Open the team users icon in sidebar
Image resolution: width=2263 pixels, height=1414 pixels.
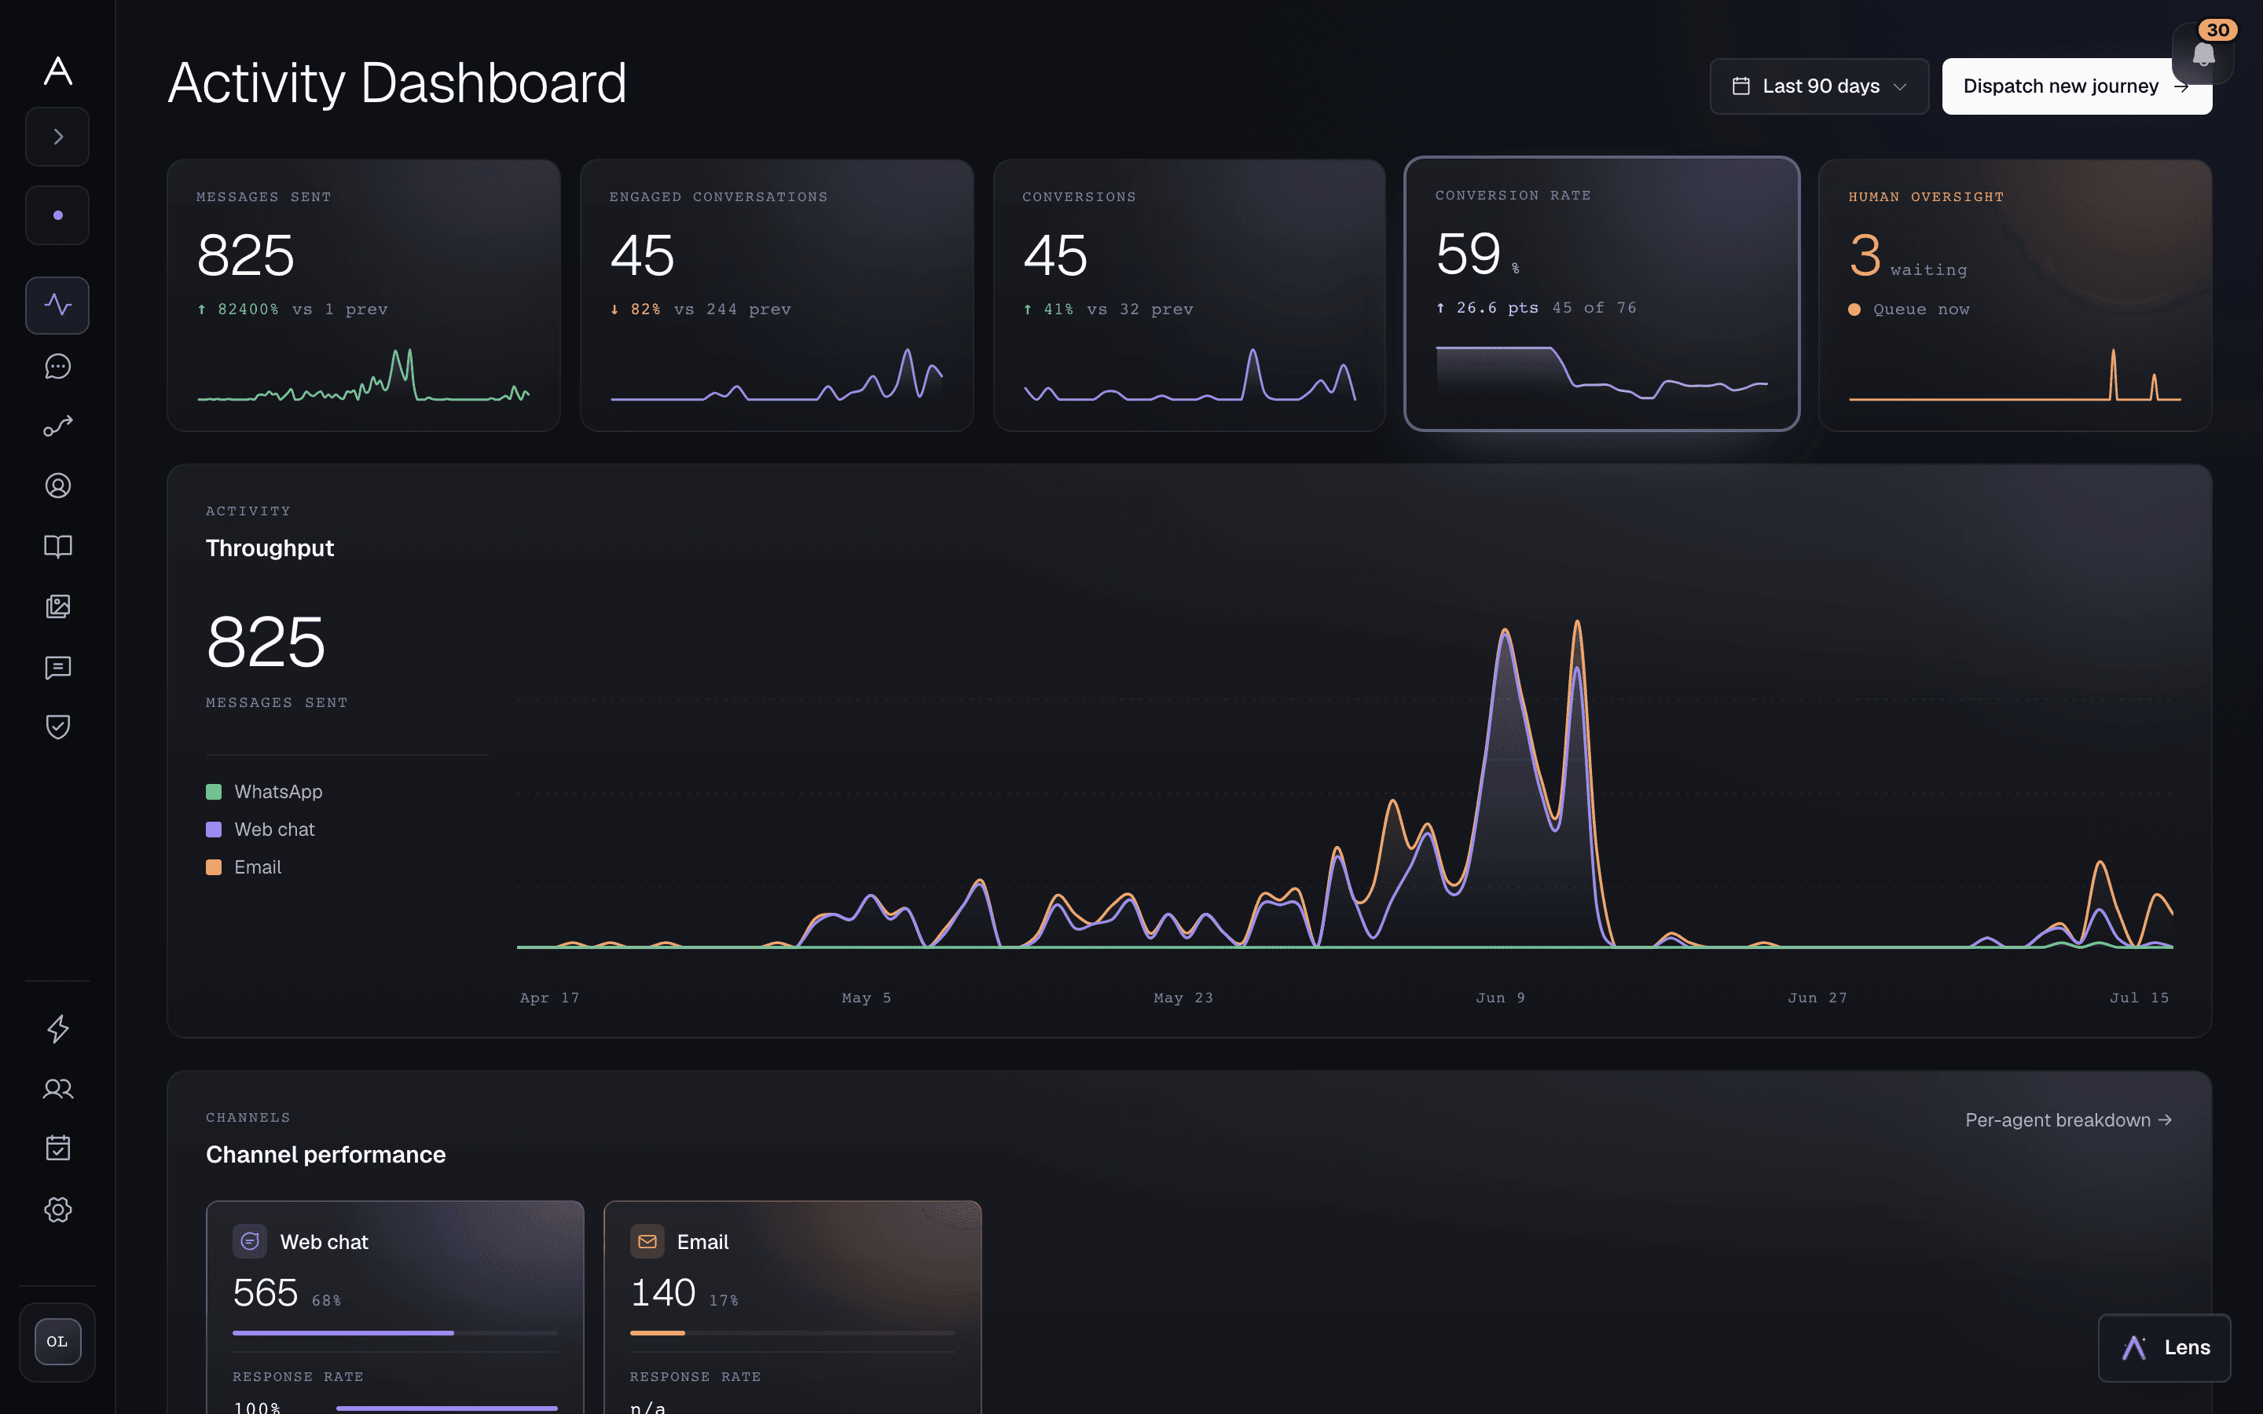click(58, 1089)
